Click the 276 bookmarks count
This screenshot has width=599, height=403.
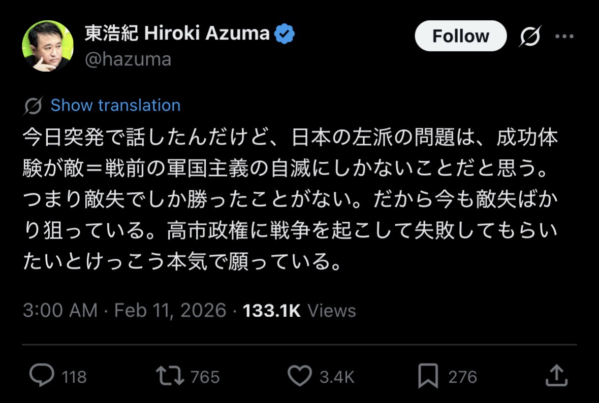462,377
